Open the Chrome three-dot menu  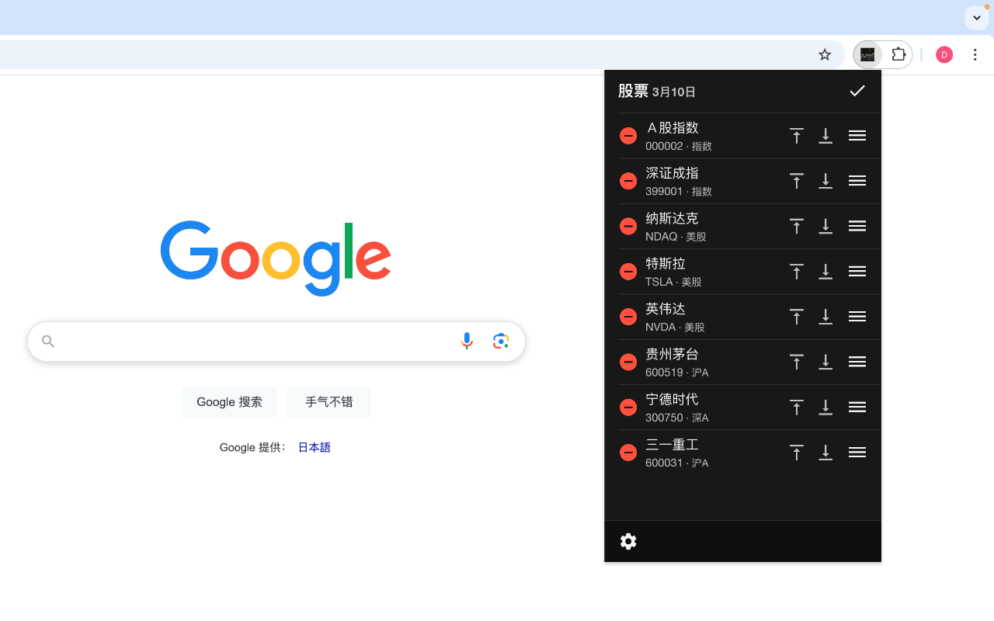(975, 54)
